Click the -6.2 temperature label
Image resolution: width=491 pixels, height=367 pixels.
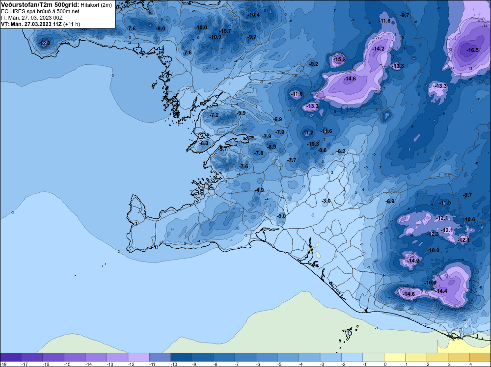[341, 152]
